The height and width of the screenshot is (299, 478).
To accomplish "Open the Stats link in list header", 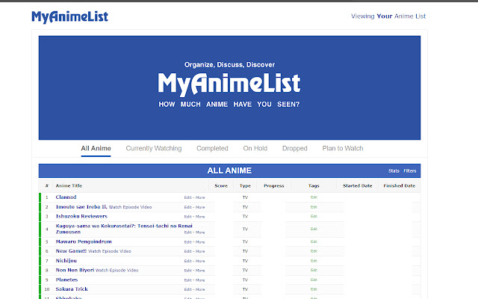I will point(394,171).
